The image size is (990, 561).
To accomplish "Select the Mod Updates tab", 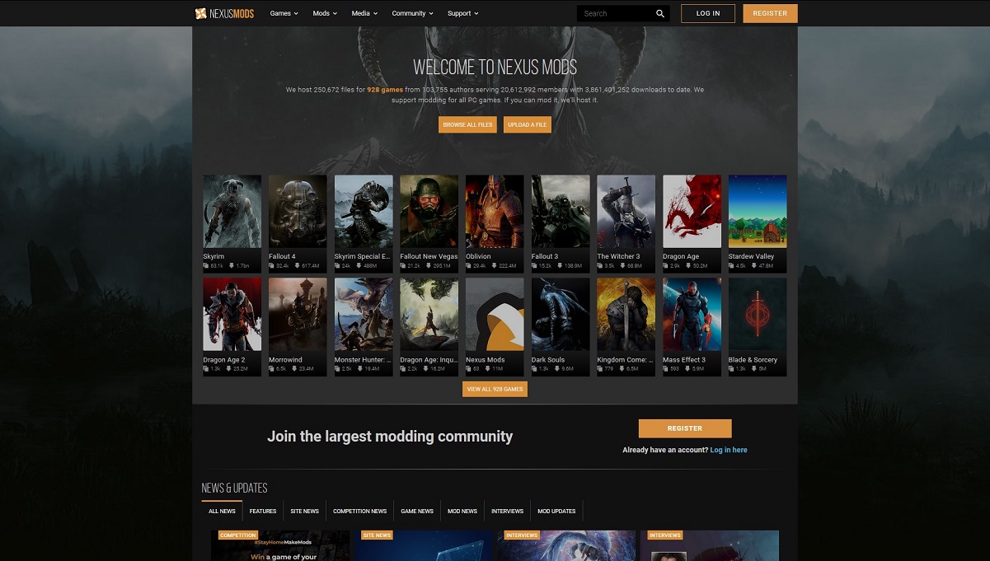I will [x=556, y=511].
